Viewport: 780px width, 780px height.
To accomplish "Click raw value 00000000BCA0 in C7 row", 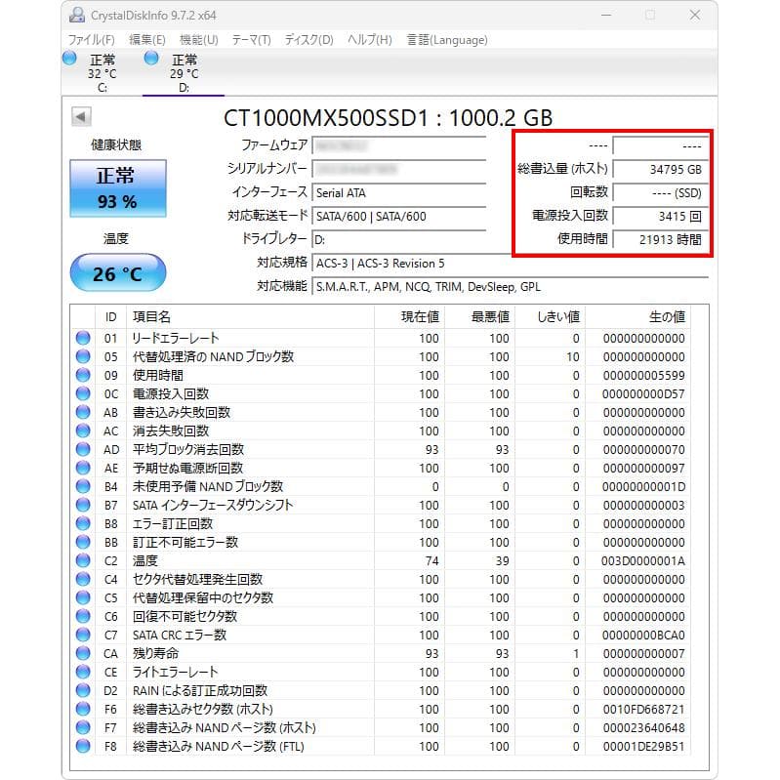I will coord(643,636).
